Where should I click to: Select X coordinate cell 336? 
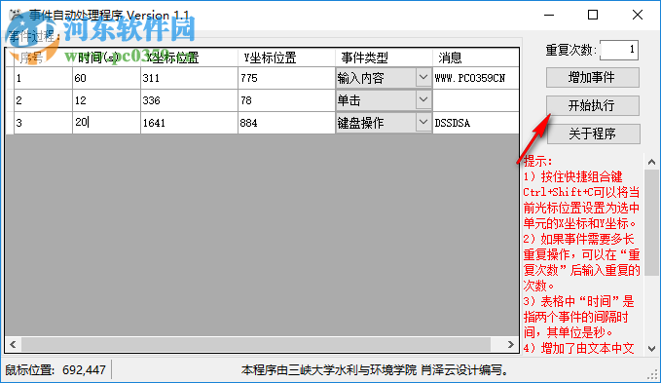(189, 100)
